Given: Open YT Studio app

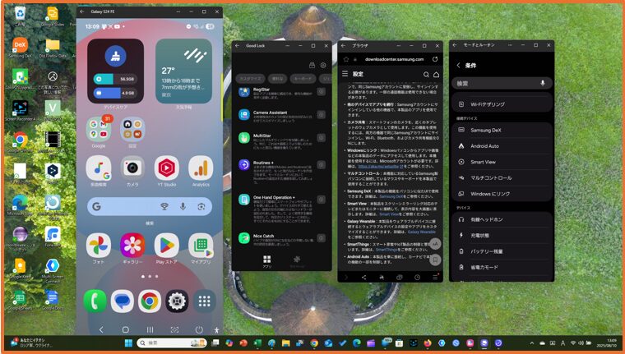Looking at the screenshot, I should [167, 168].
